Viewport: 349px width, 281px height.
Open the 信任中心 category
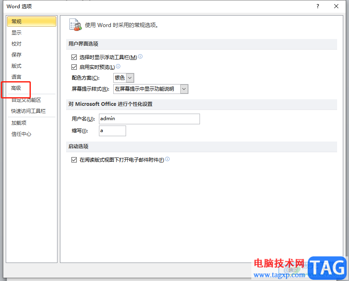(21, 134)
